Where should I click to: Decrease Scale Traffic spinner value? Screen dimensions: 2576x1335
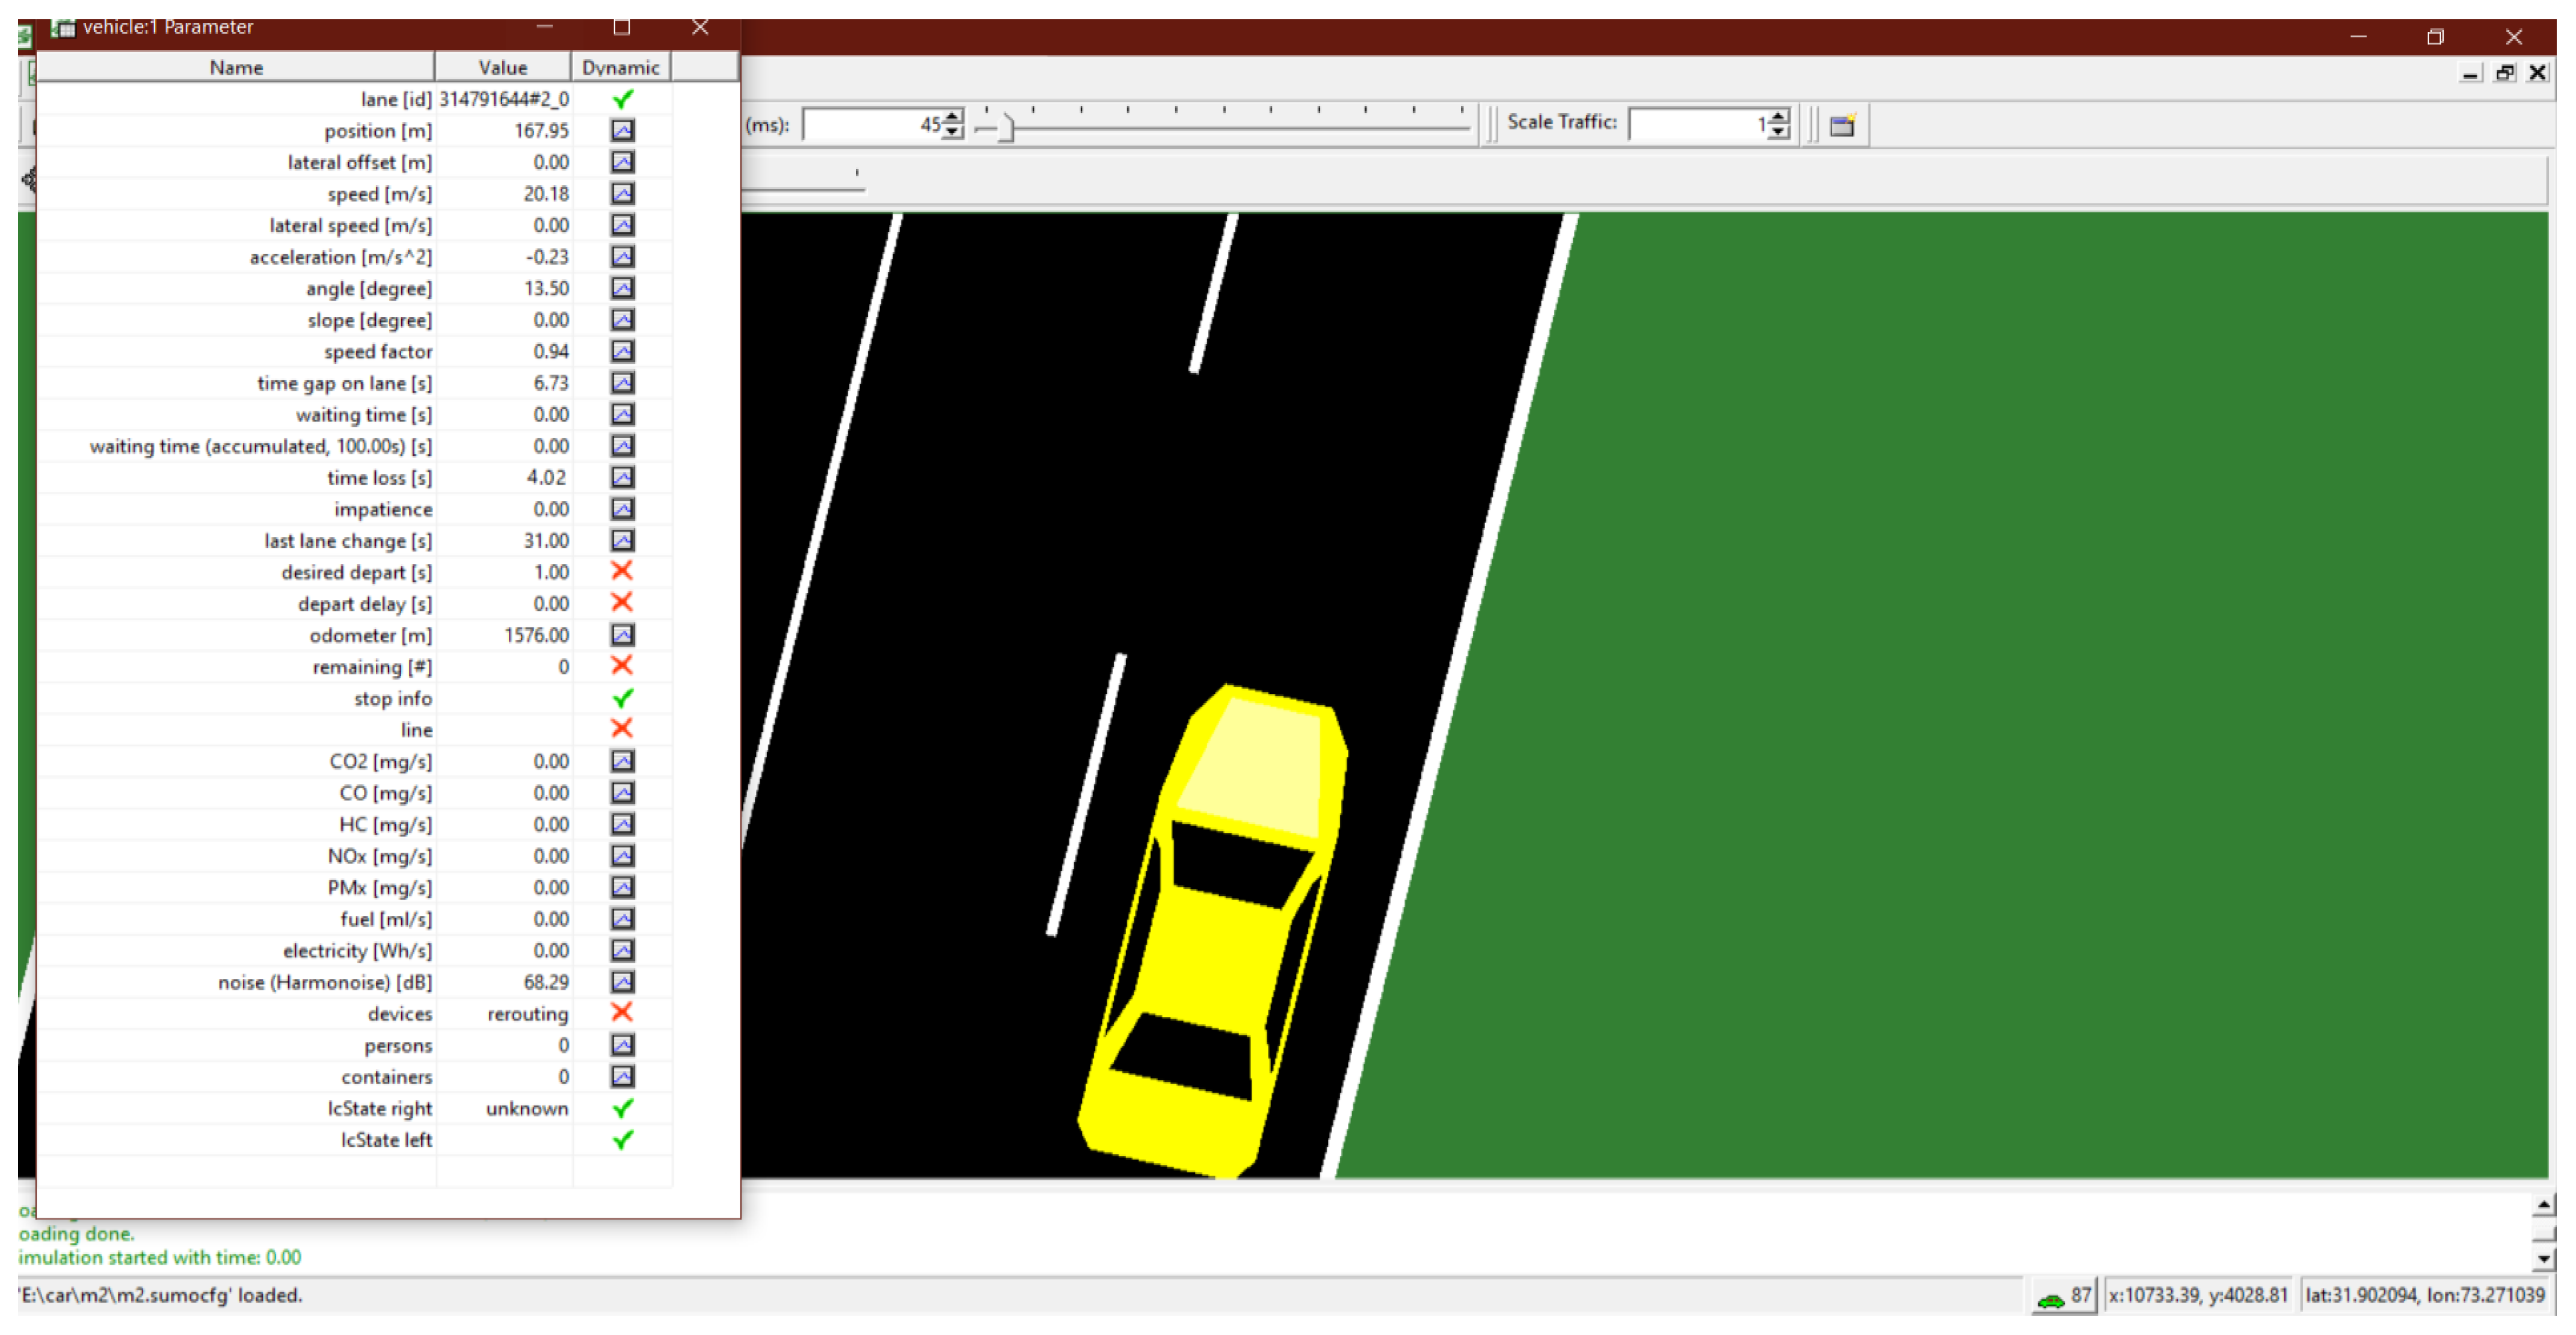click(1778, 132)
